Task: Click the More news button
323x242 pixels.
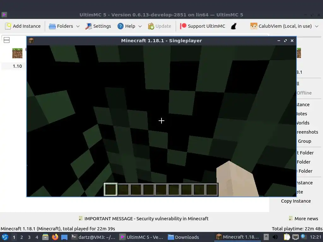Action: click(x=303, y=219)
